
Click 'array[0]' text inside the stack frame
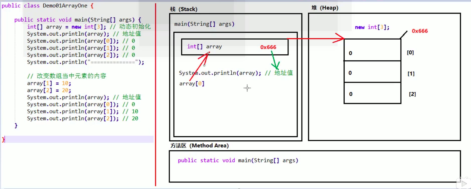tap(192, 83)
